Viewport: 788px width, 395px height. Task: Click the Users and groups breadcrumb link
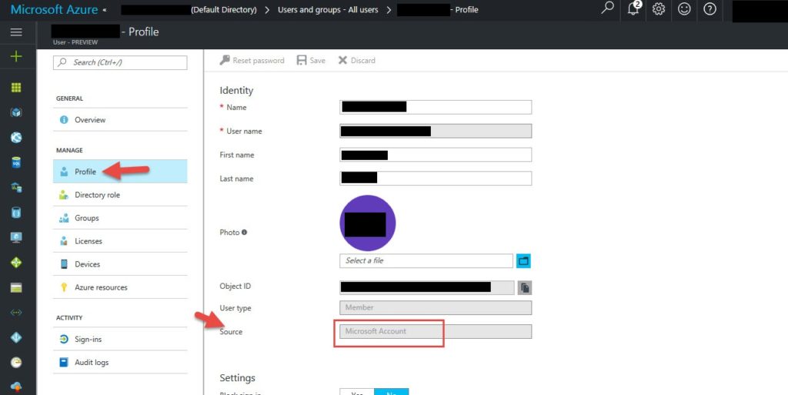(x=327, y=10)
